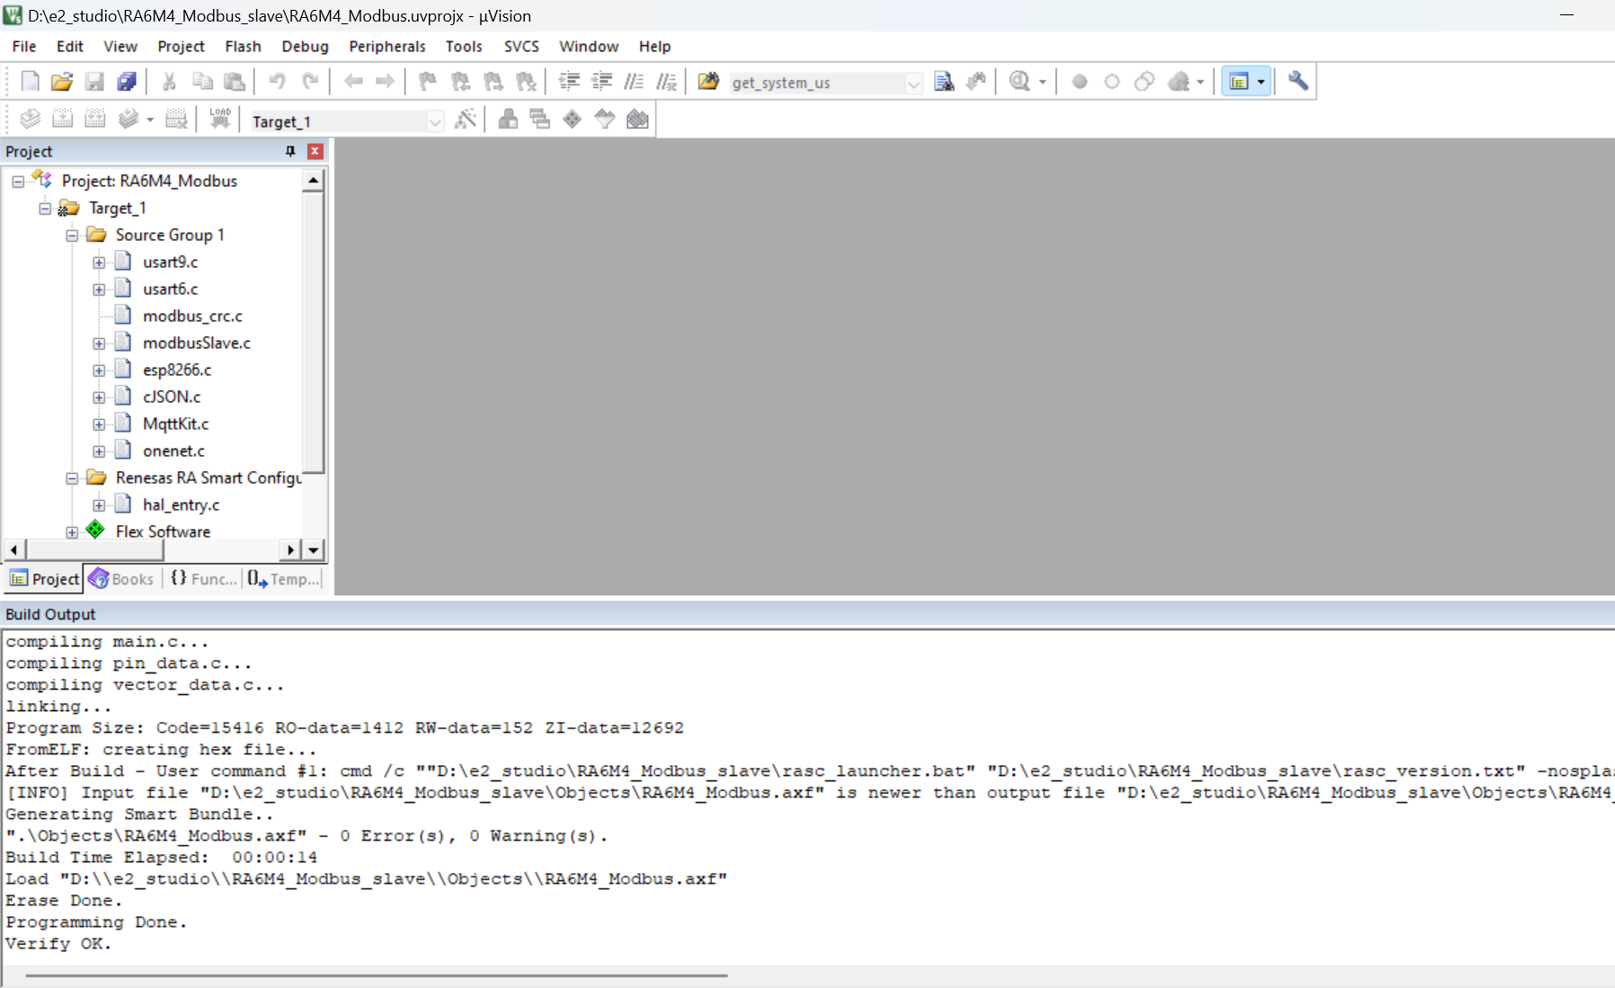Expand the usart9.c tree node
This screenshot has height=988, width=1615.
(x=99, y=263)
